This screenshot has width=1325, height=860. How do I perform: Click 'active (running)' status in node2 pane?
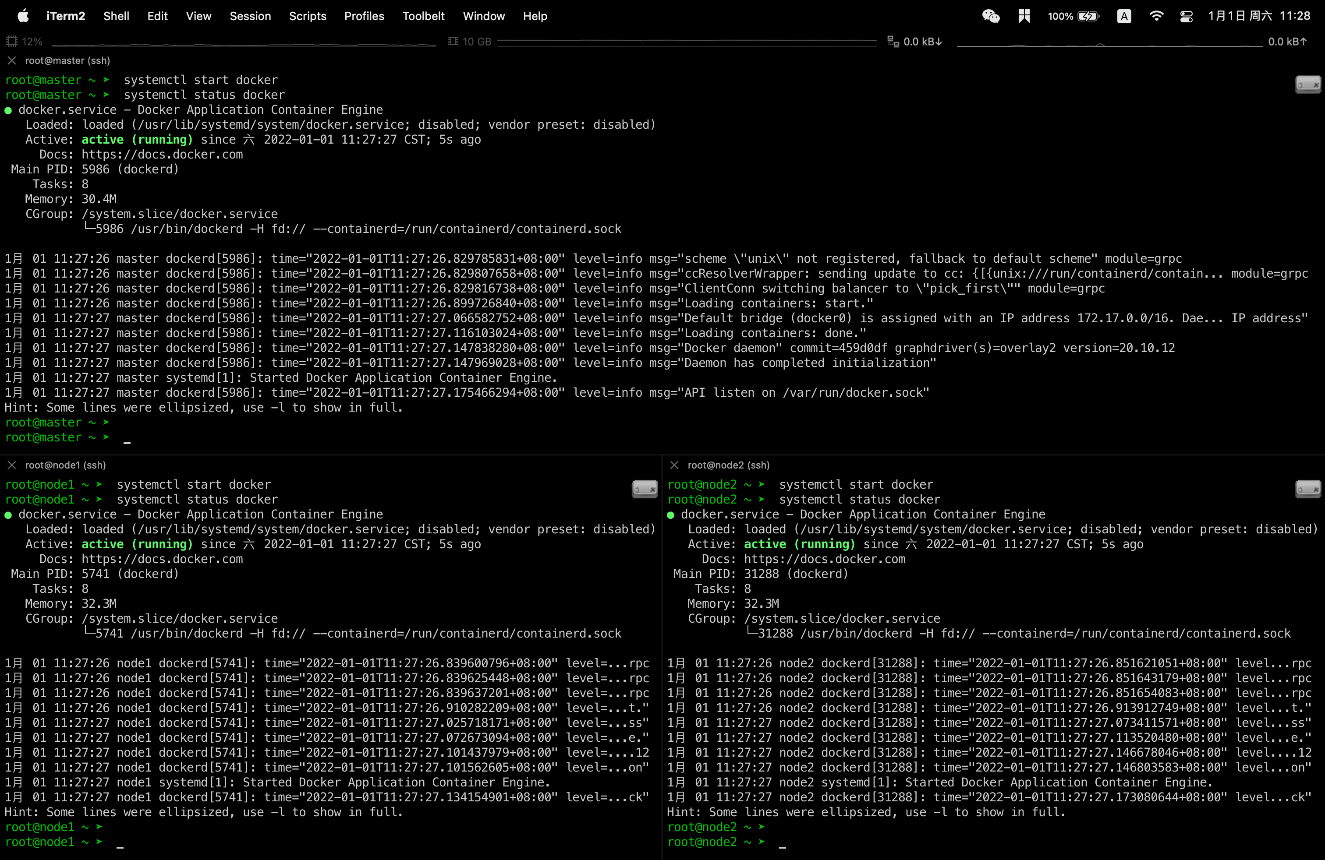pyautogui.click(x=800, y=543)
